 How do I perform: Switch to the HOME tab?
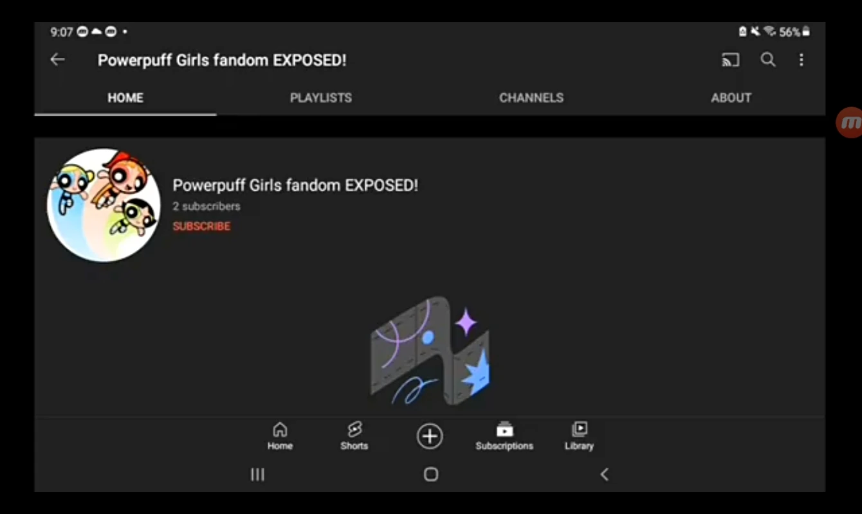[x=125, y=98]
